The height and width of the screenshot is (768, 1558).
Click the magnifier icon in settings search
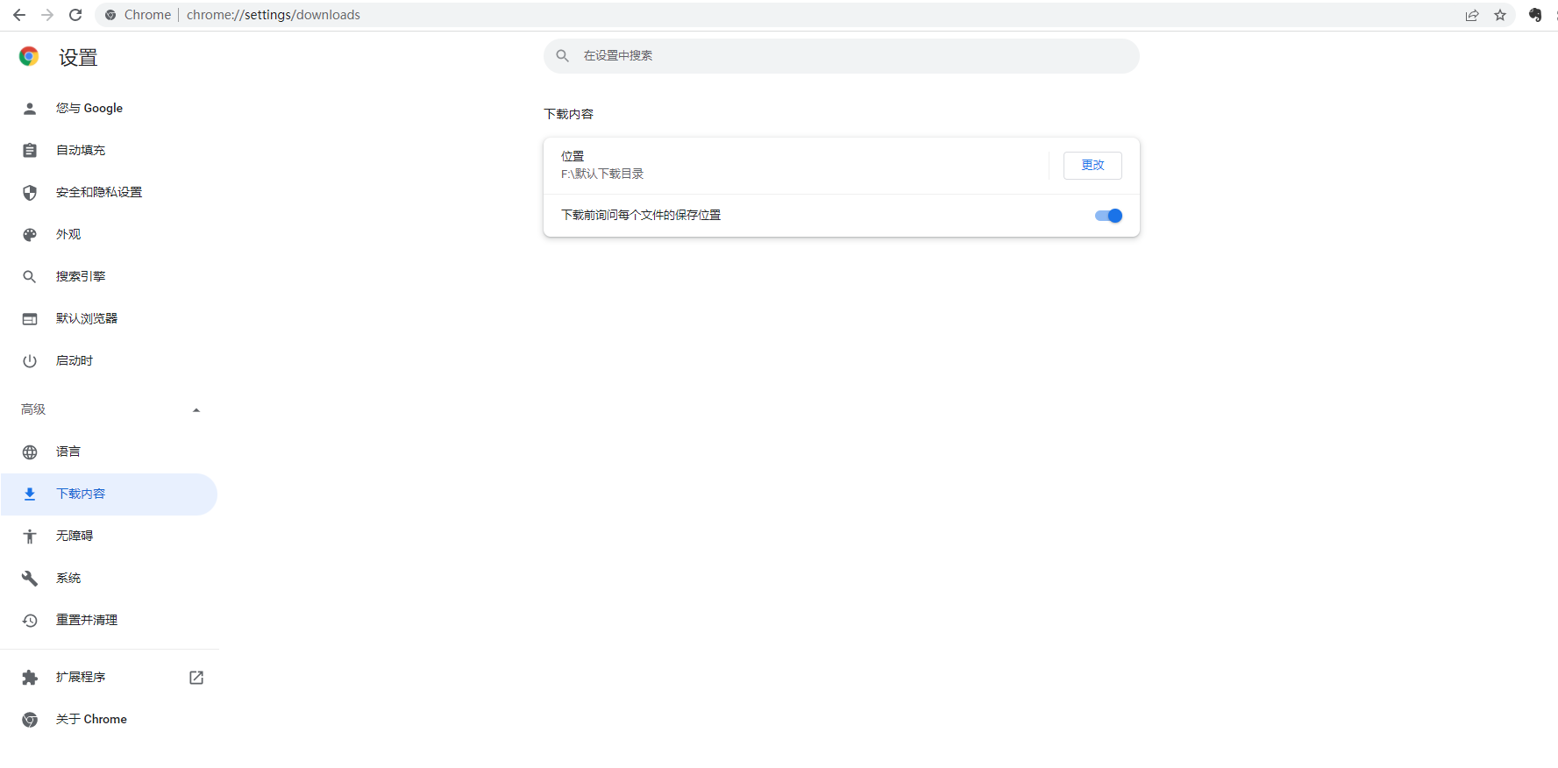[x=563, y=56]
